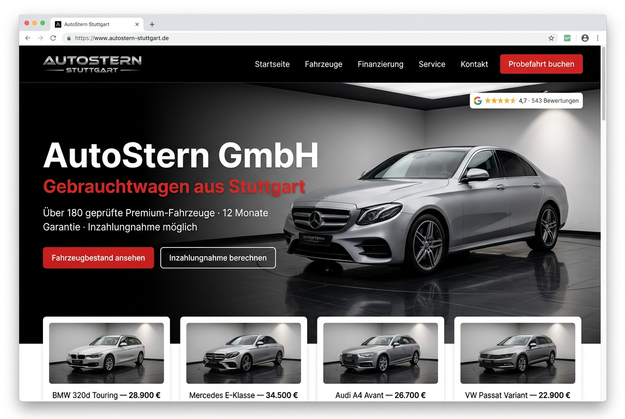Click the green maximize window button

click(x=43, y=23)
